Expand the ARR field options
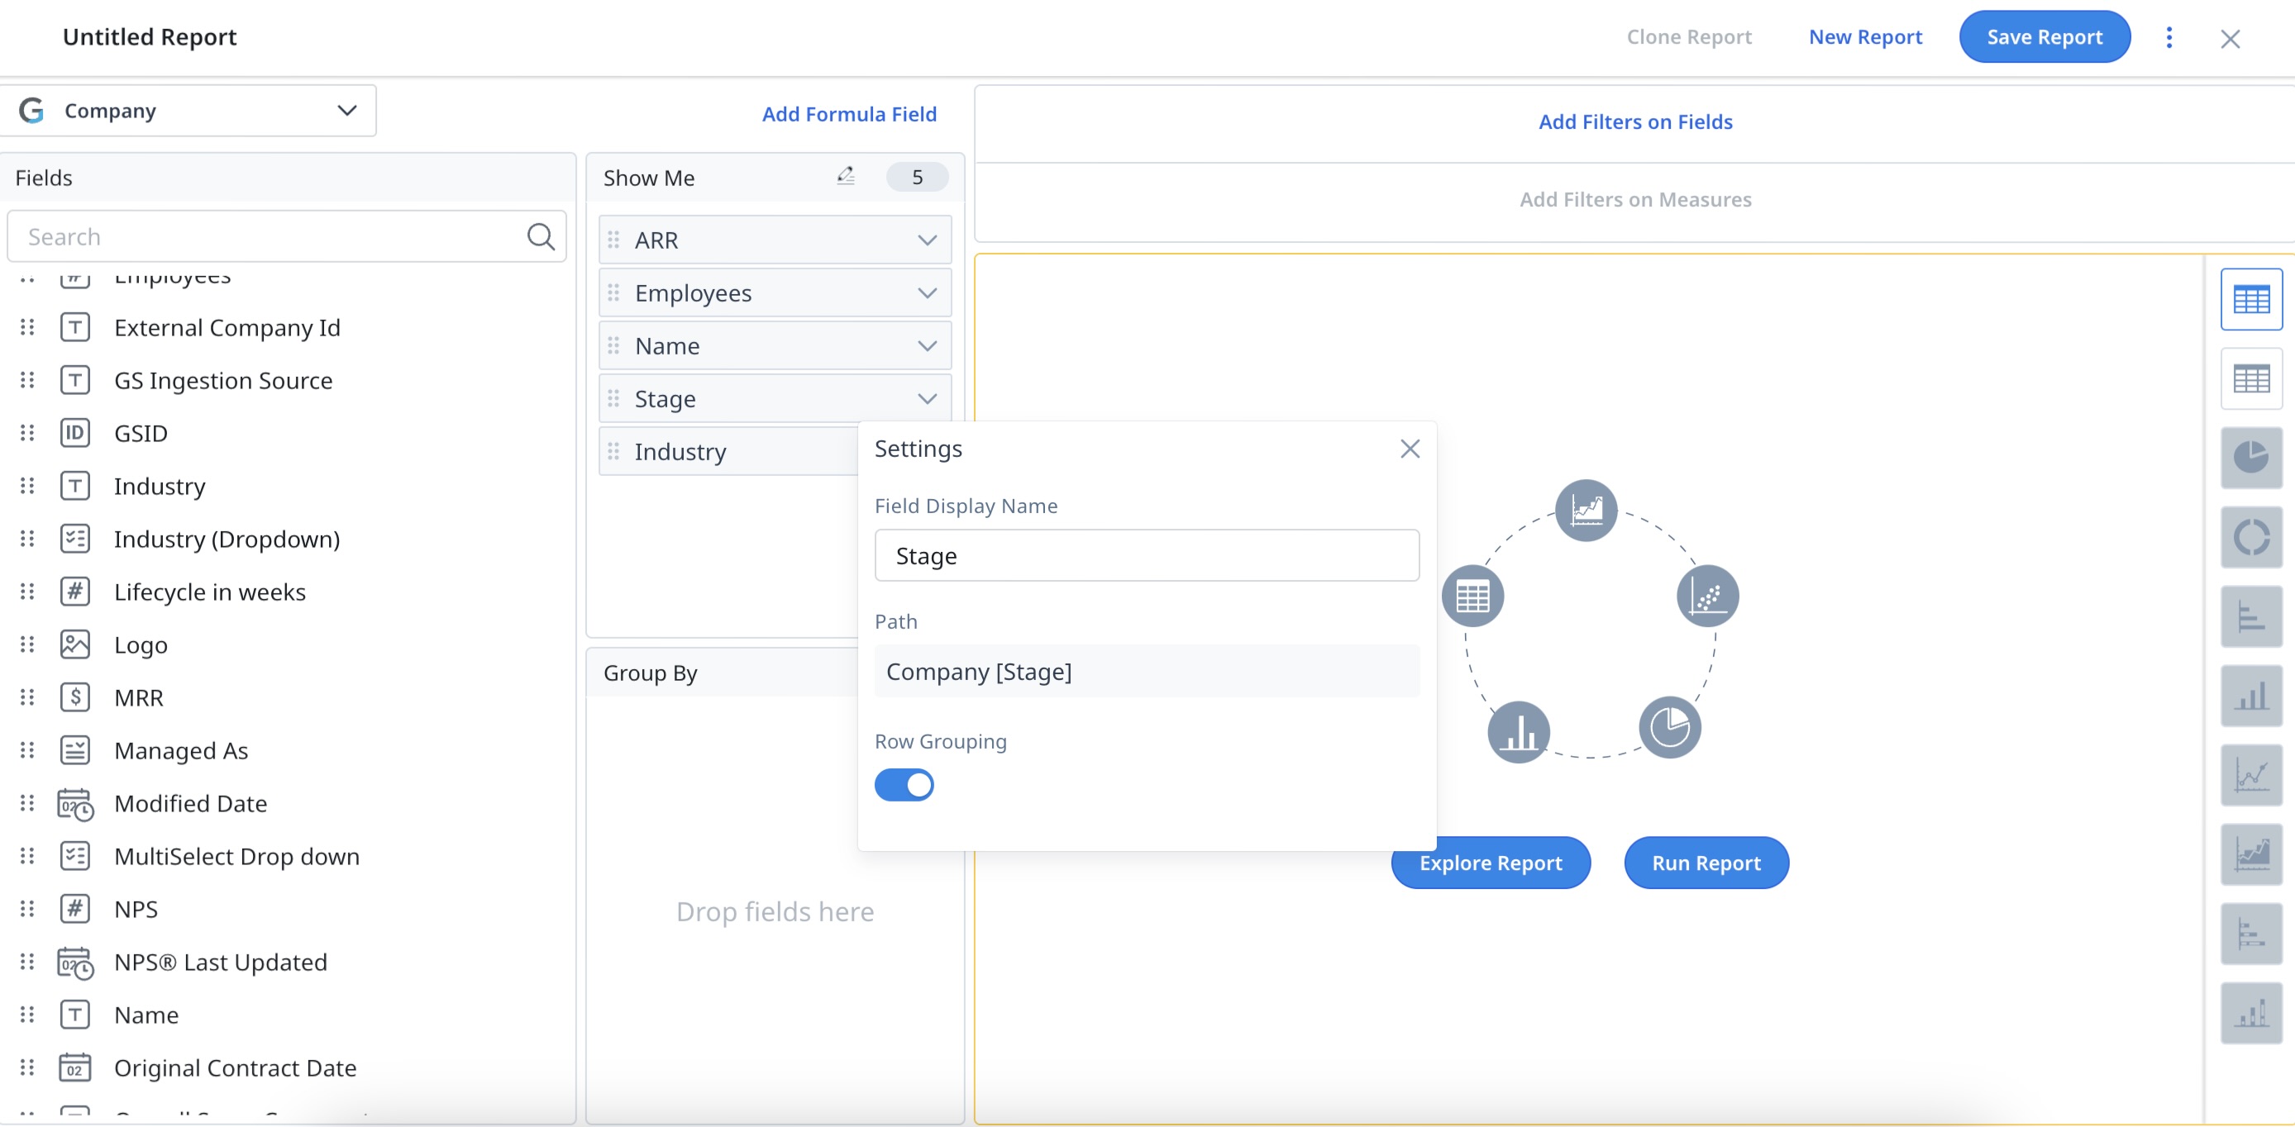The width and height of the screenshot is (2295, 1127). coord(927,240)
